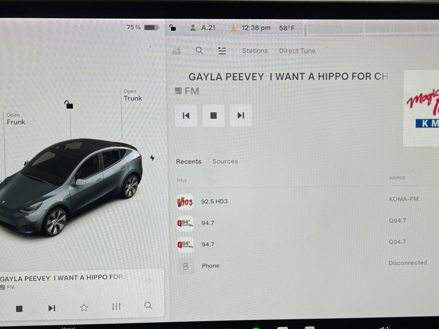Tap the radio source icon next to FM
The image size is (439, 329).
click(x=178, y=91)
